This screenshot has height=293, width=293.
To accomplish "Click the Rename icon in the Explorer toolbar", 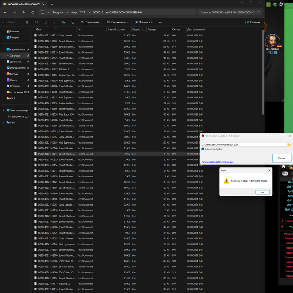I will pos(54,22).
